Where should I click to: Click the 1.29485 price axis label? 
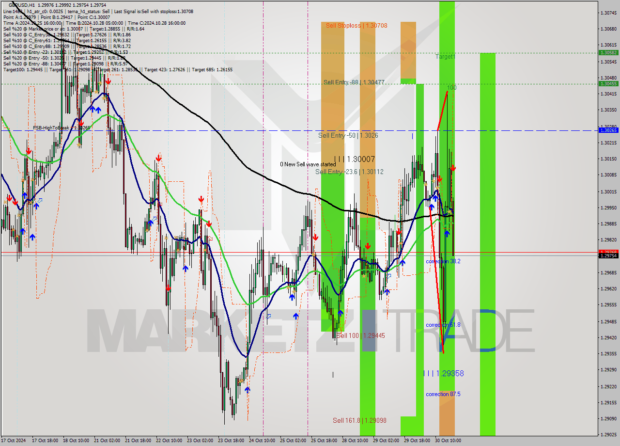pos(608,321)
